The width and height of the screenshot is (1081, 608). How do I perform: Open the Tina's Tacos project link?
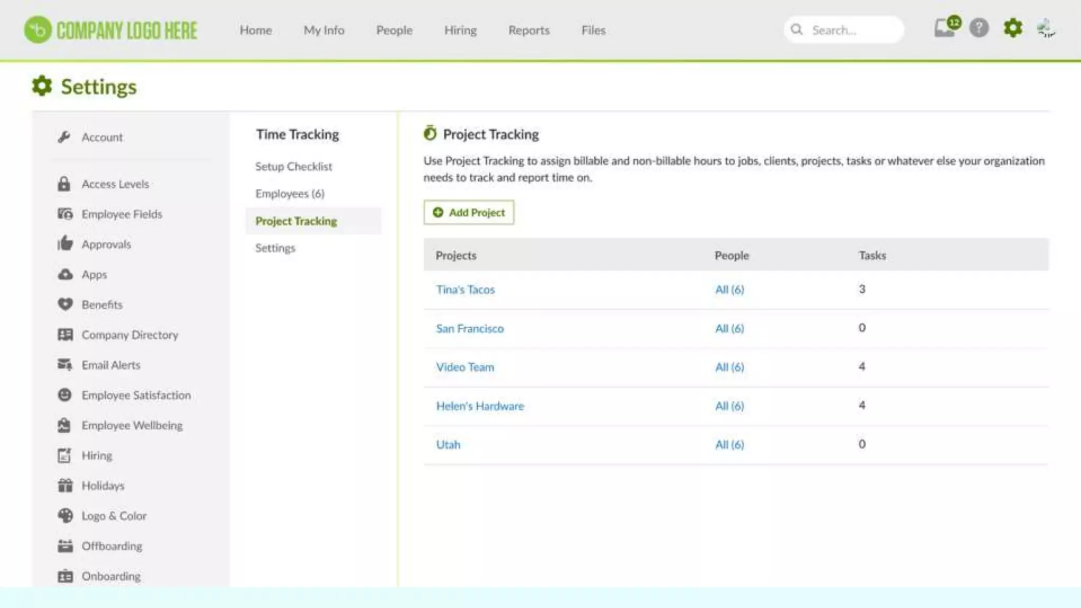(465, 290)
